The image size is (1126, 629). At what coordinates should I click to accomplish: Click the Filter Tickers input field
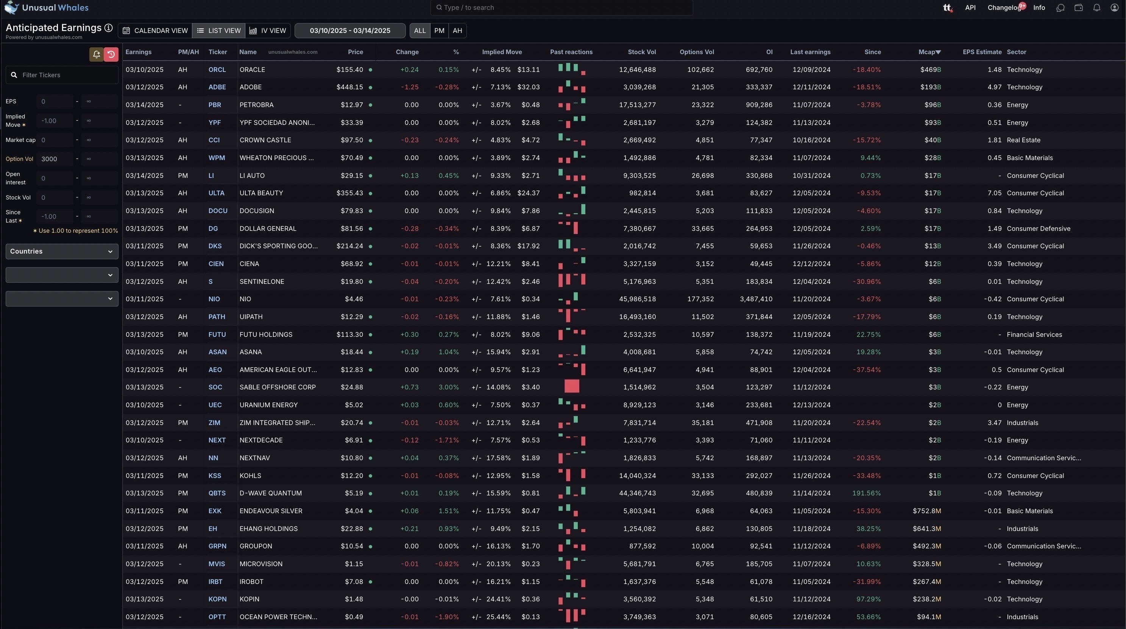click(x=61, y=75)
